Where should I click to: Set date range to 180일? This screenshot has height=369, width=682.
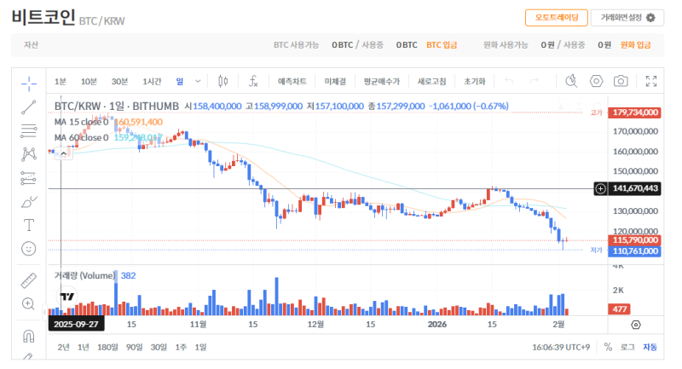click(x=107, y=347)
